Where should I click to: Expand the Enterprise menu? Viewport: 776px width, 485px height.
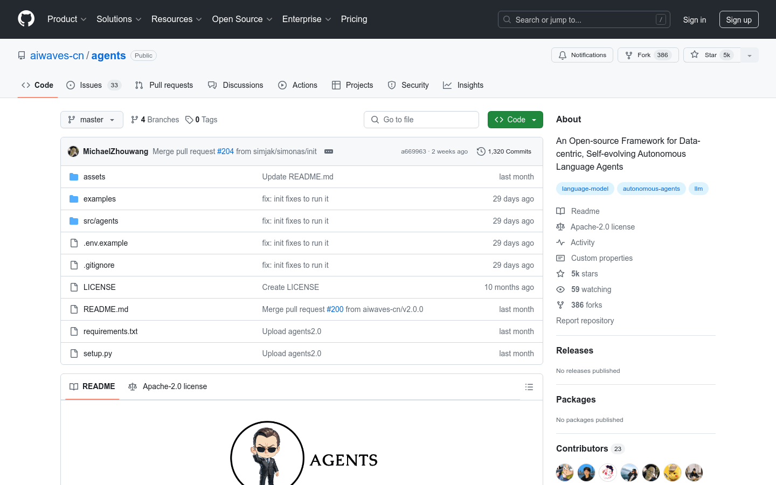[307, 19]
